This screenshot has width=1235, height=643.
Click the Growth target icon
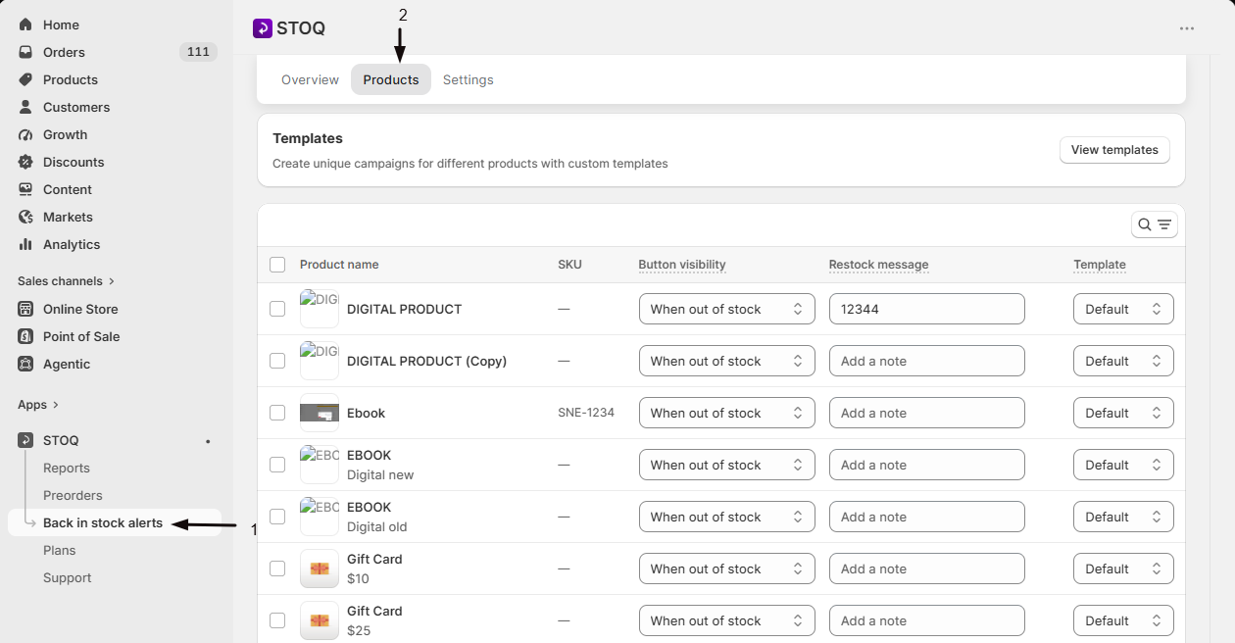25,134
